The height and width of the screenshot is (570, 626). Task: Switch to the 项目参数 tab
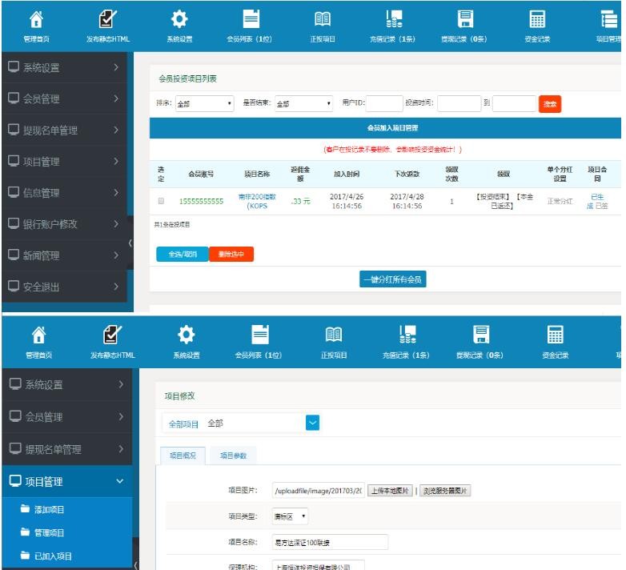click(233, 456)
